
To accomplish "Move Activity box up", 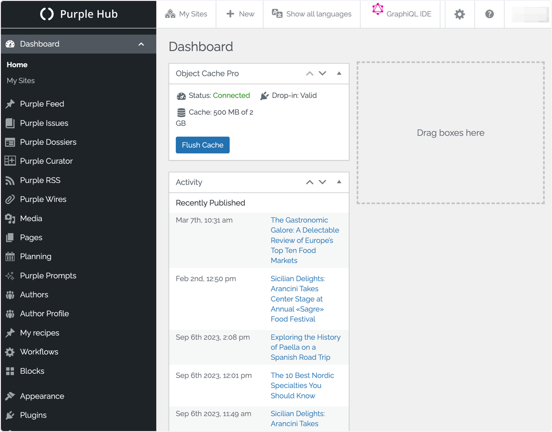I will (310, 182).
